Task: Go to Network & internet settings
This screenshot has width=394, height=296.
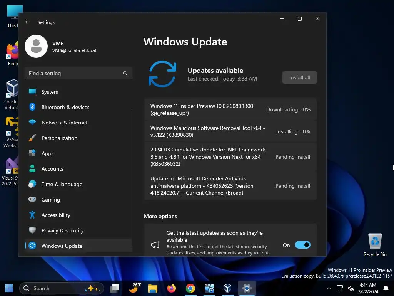Action: 78,122
